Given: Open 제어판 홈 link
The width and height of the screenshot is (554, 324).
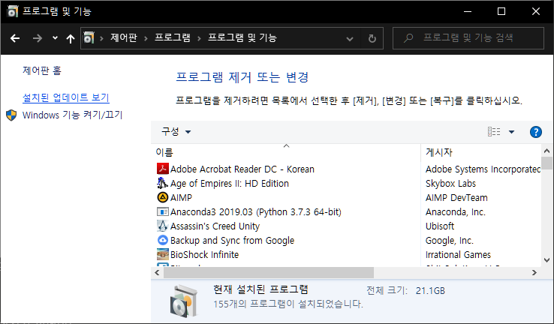Looking at the screenshot, I should pyautogui.click(x=42, y=70).
